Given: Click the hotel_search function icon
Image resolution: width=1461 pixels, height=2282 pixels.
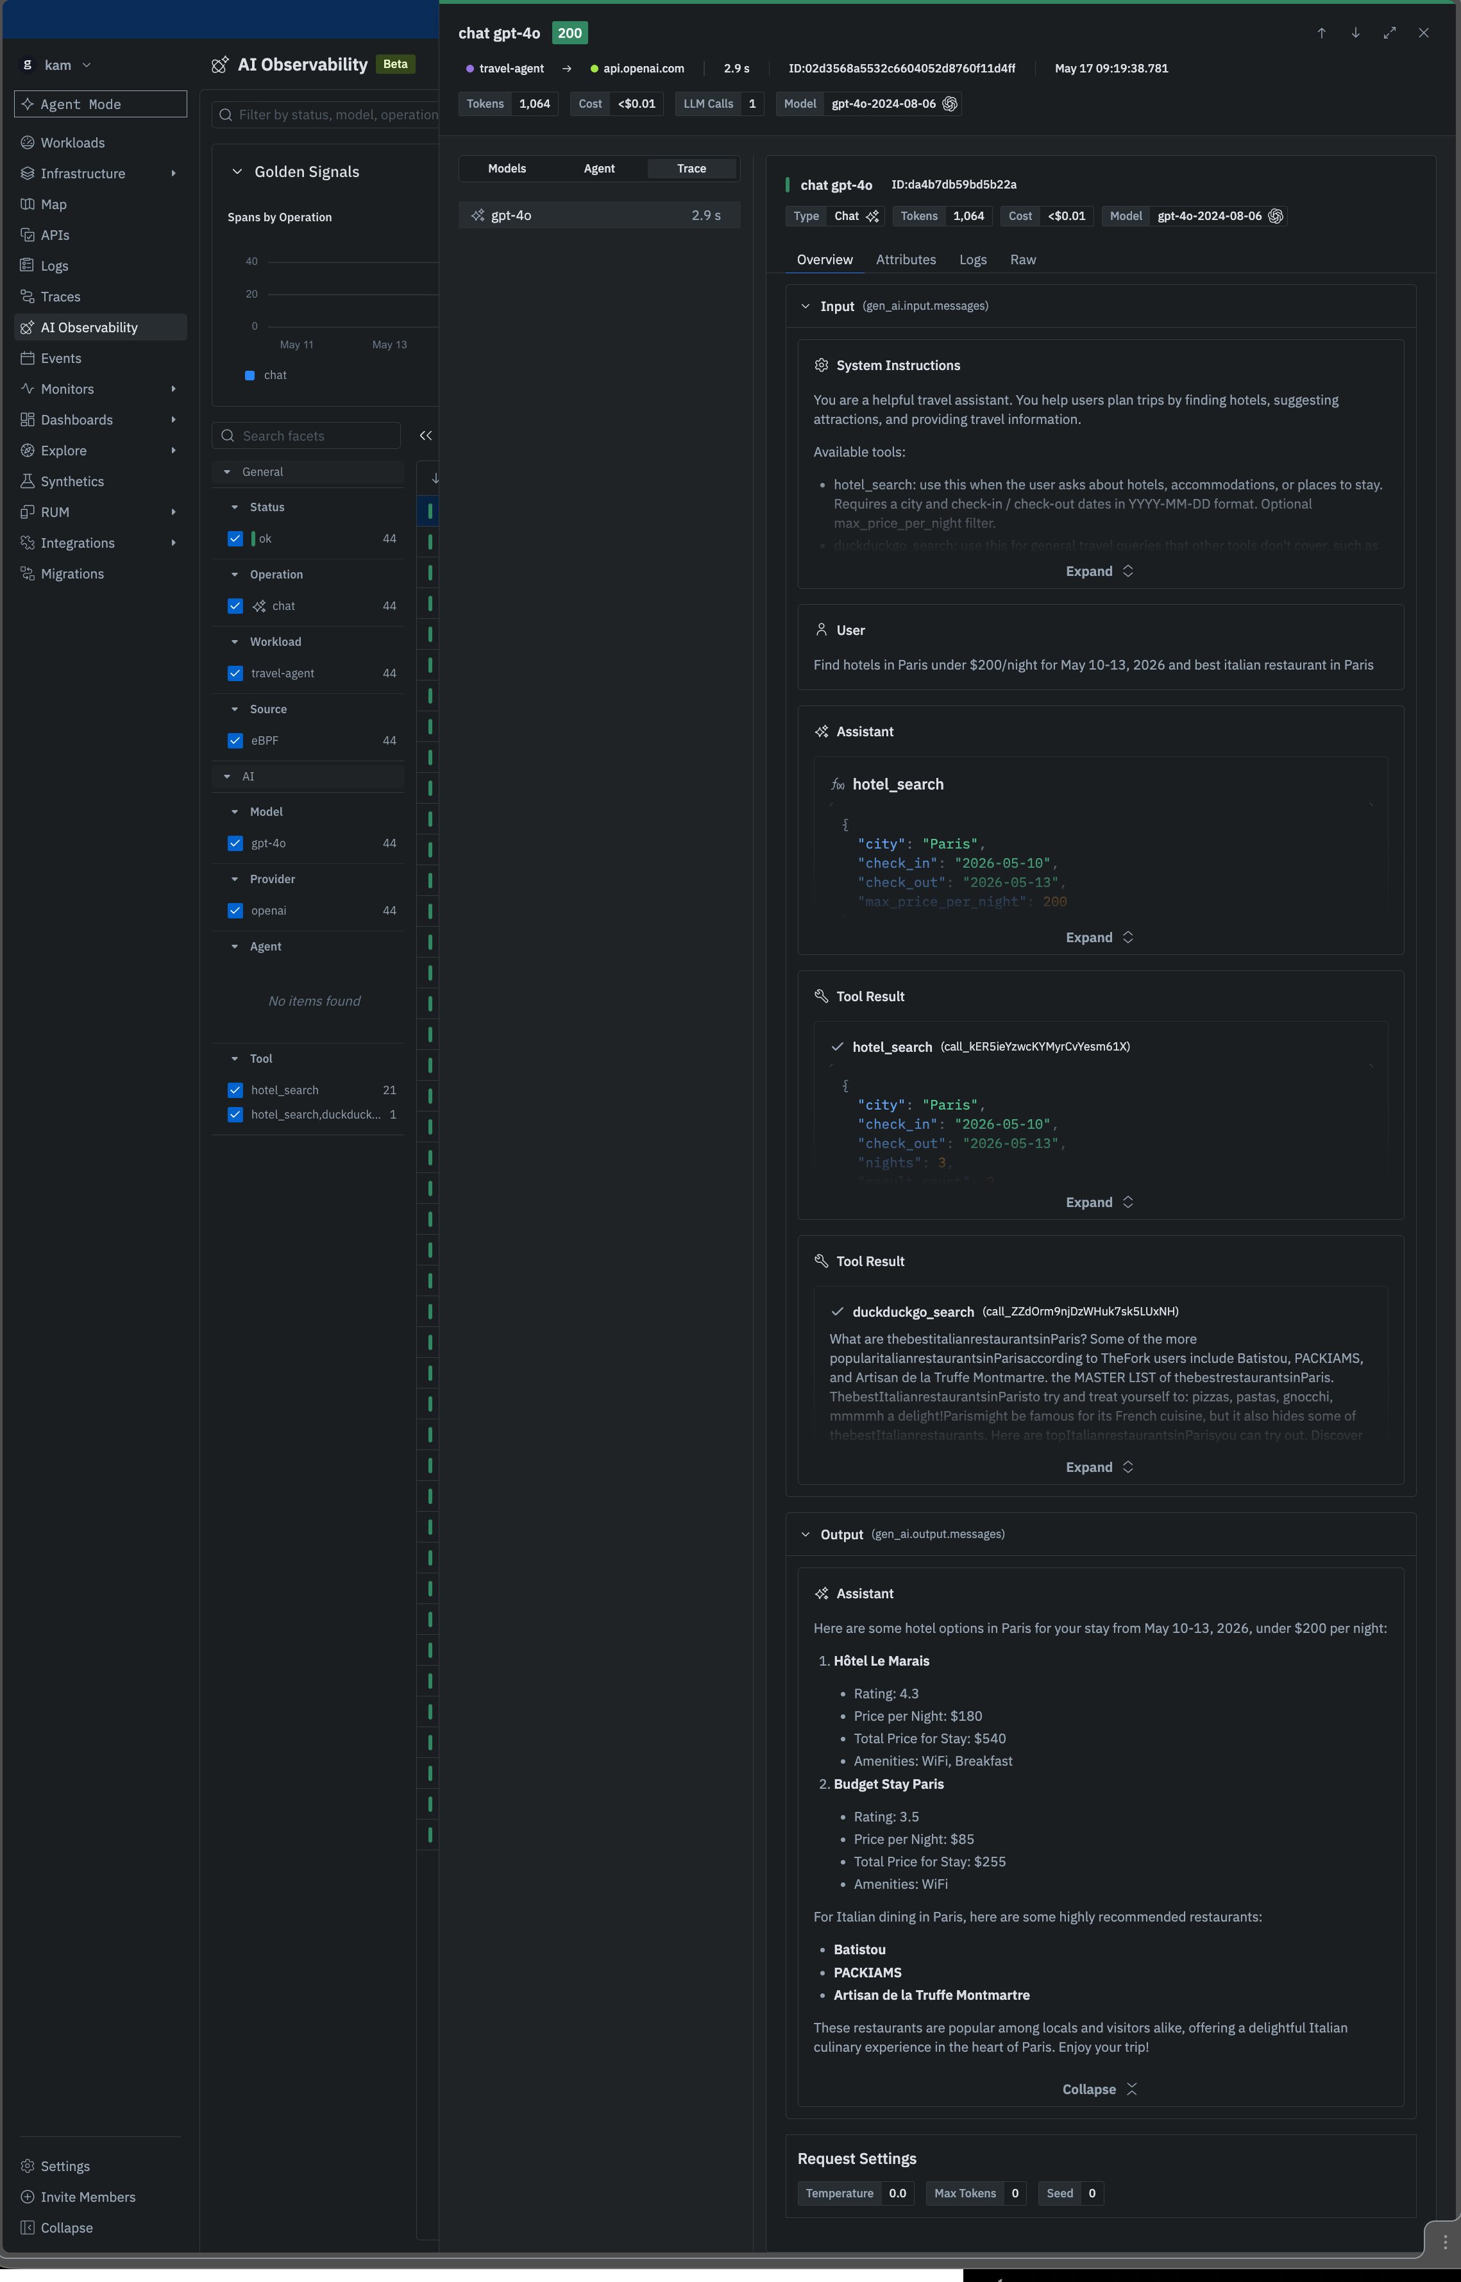Looking at the screenshot, I should [x=838, y=784].
